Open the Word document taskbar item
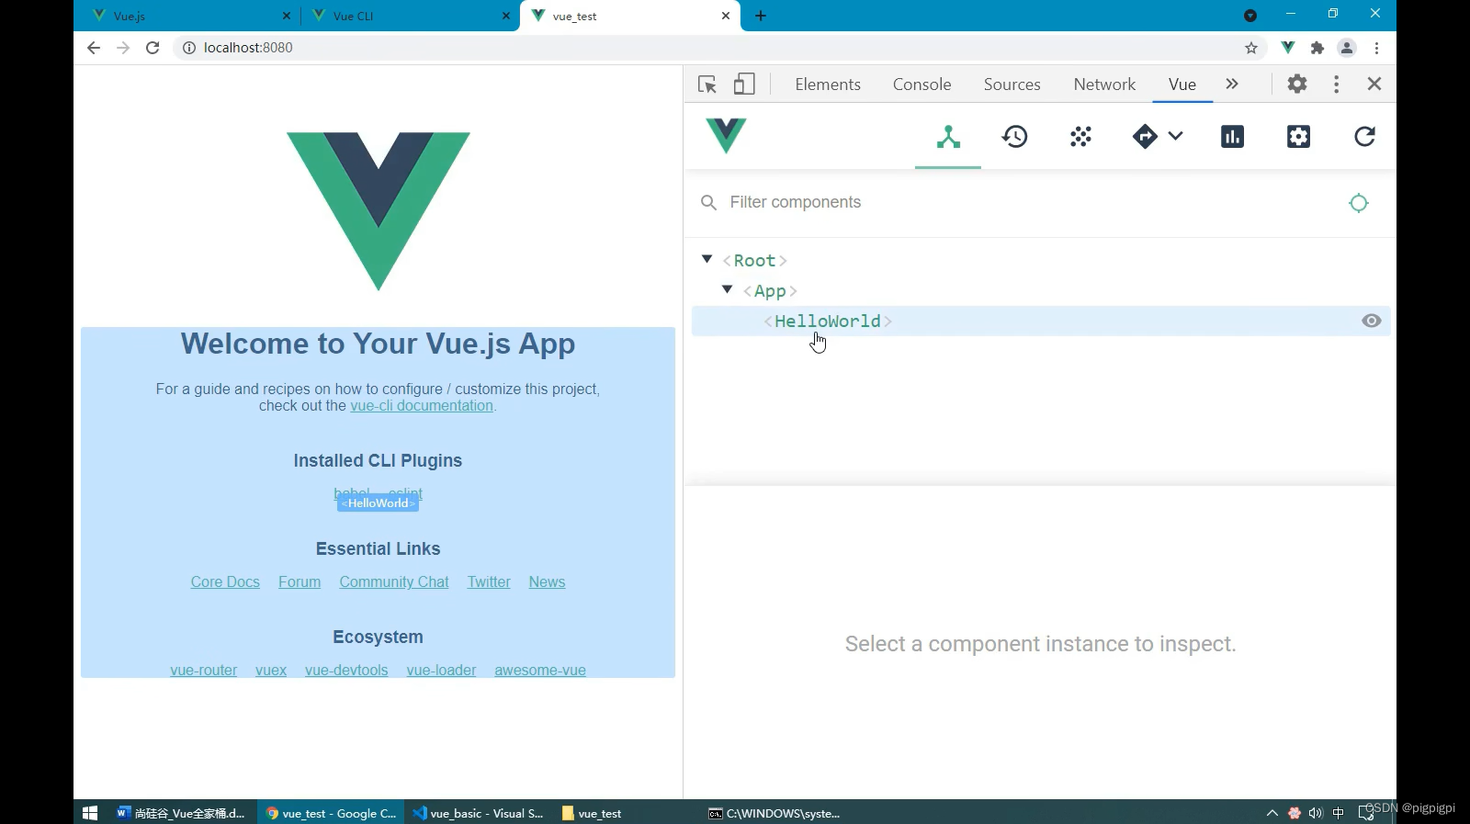 pyautogui.click(x=181, y=813)
